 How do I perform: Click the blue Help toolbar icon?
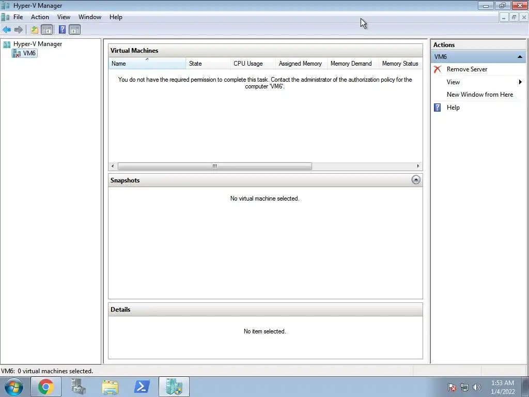62,29
